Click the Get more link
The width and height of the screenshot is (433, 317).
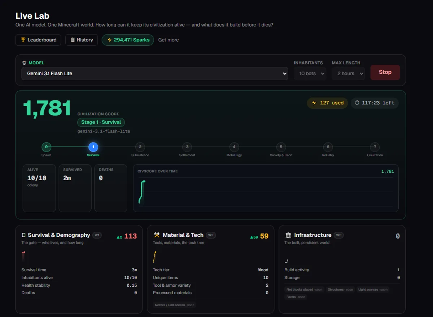[169, 40]
